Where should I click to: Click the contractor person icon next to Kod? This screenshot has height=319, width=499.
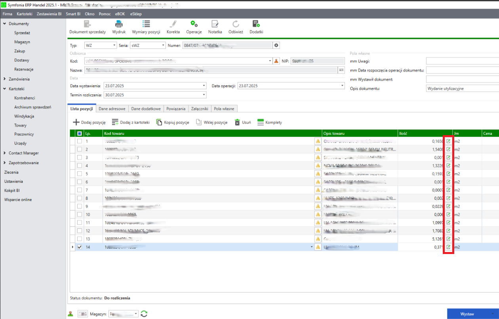coord(277,61)
